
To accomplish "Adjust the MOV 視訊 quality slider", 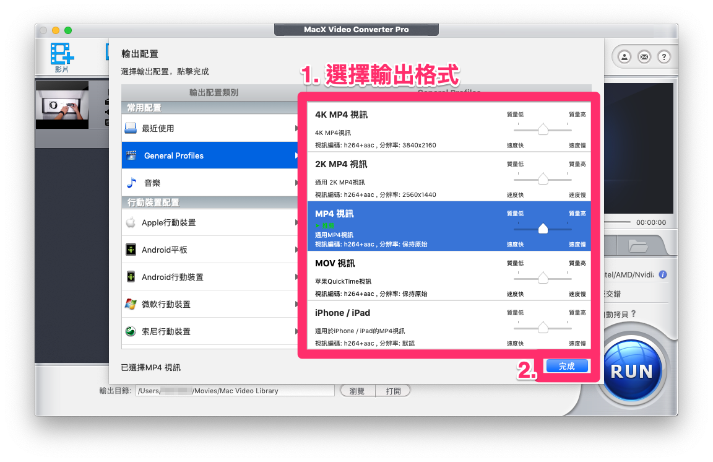I will coord(542,278).
